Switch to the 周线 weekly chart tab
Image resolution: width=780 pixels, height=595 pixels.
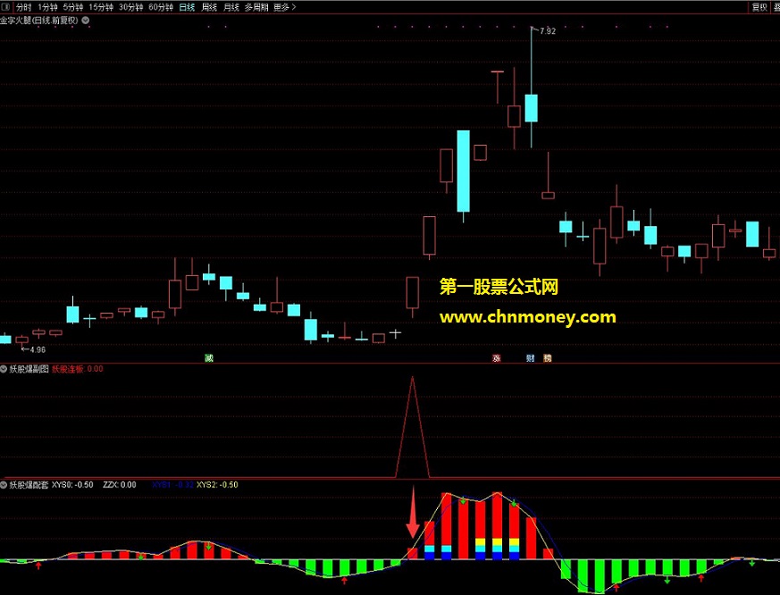[209, 7]
